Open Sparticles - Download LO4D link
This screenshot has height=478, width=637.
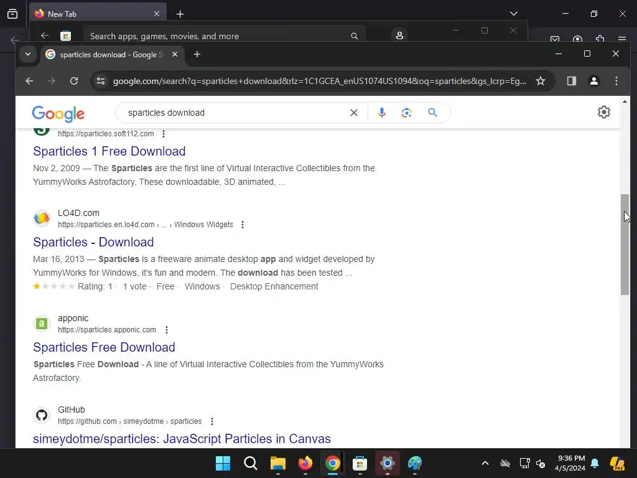point(93,242)
